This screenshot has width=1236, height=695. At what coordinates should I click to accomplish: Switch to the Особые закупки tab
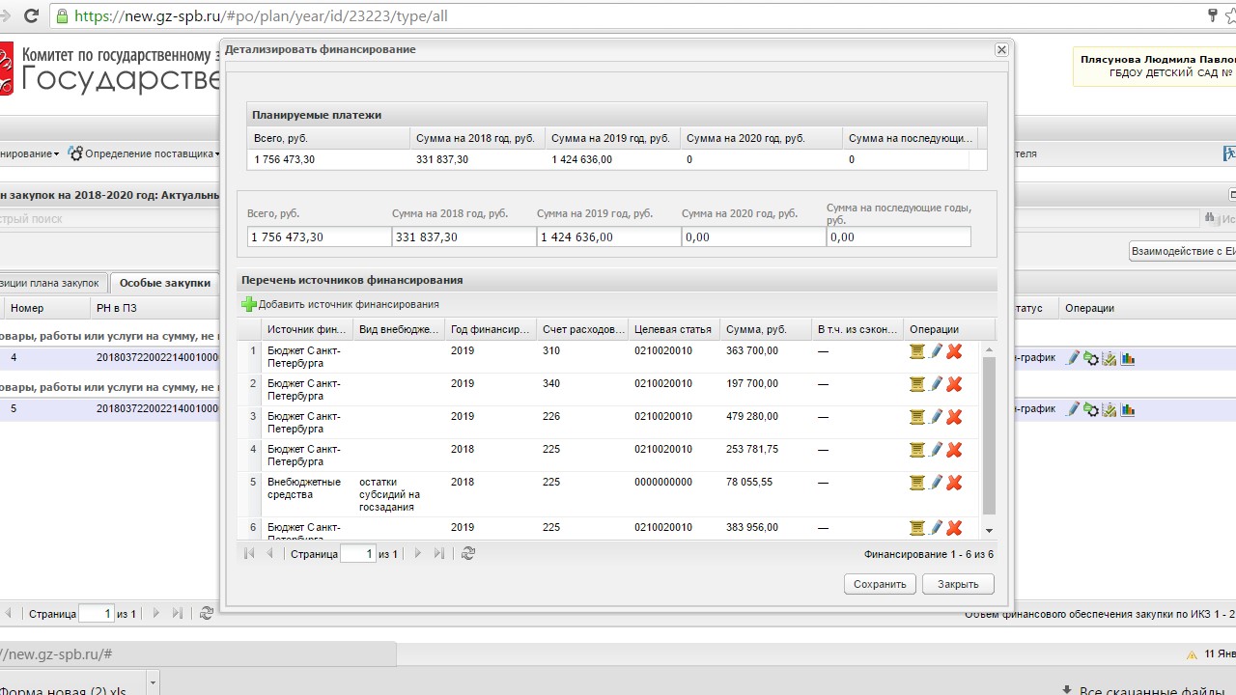coord(165,283)
